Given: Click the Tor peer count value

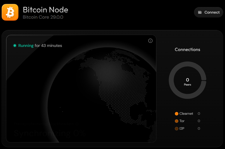Looking at the screenshot, I should [x=199, y=121].
